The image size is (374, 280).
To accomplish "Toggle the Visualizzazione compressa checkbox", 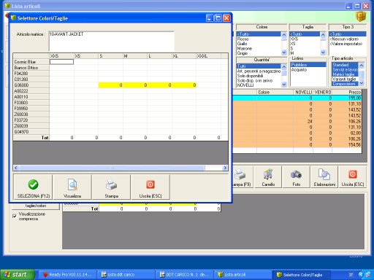I will click(15, 216).
